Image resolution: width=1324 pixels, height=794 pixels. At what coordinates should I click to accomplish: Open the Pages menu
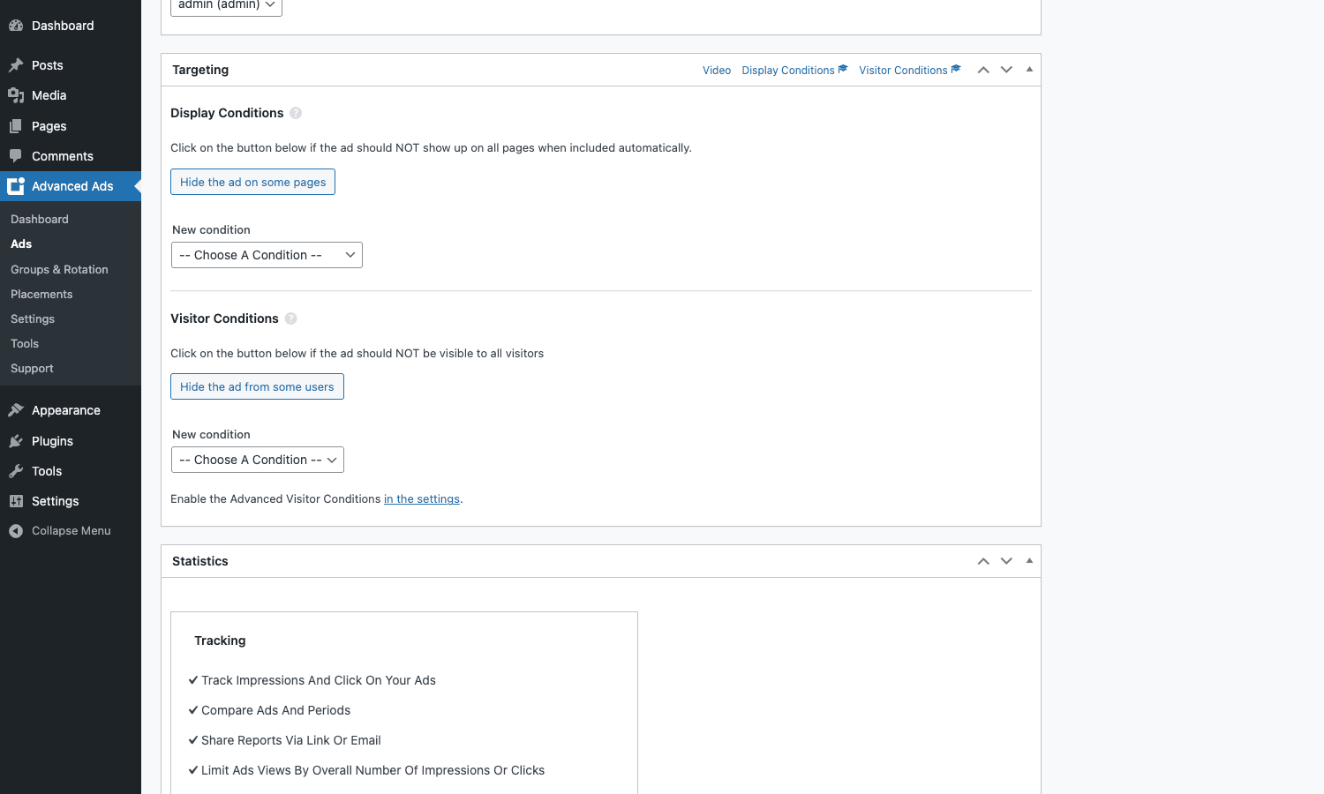coord(49,126)
